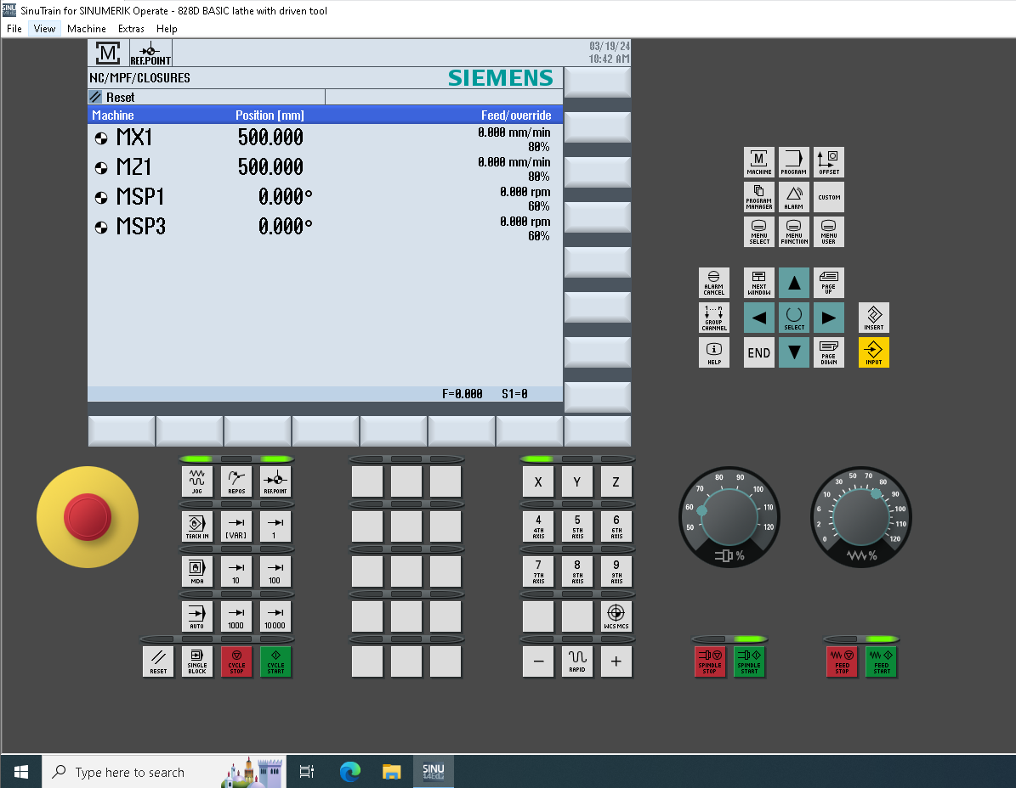This screenshot has width=1016, height=788.
Task: Click the PAGE UP key
Action: click(x=829, y=283)
